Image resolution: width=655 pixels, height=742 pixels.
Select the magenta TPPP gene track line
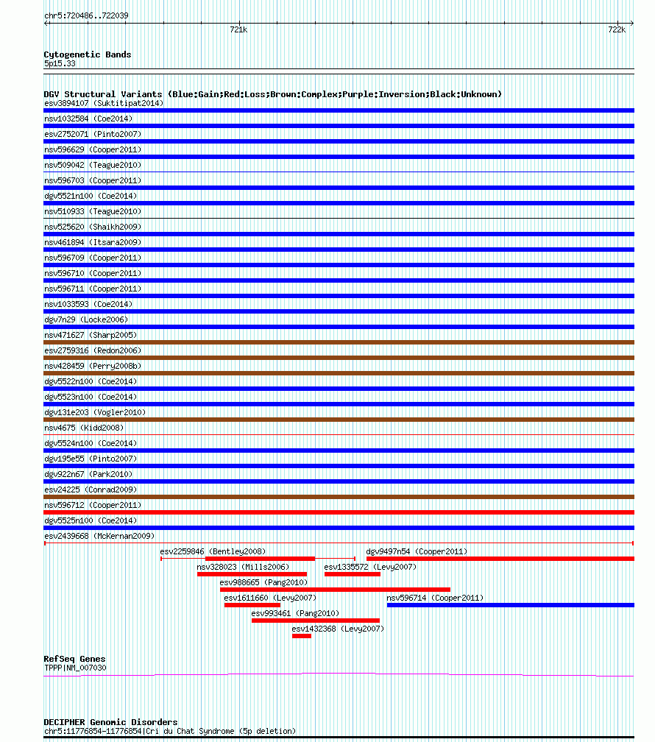pos(339,674)
